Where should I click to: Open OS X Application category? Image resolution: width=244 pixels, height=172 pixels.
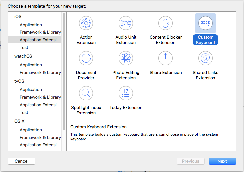(x=31, y=130)
